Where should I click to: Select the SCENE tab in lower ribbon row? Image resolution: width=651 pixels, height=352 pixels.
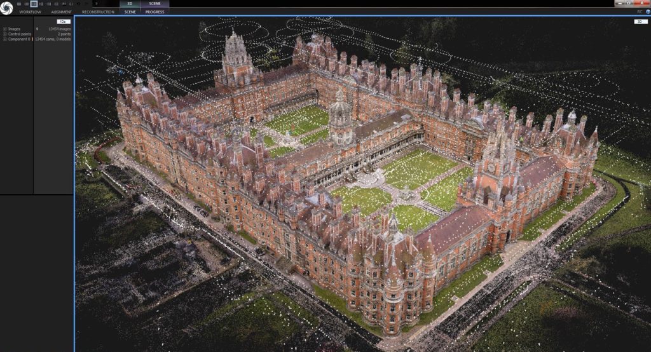(130, 11)
